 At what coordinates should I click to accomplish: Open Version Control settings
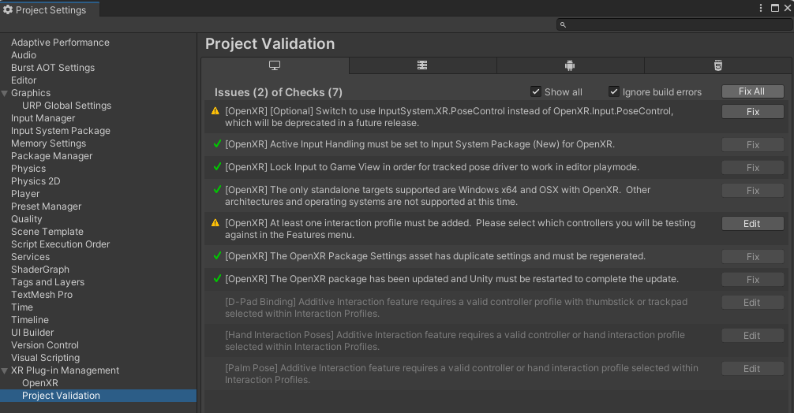(x=45, y=345)
